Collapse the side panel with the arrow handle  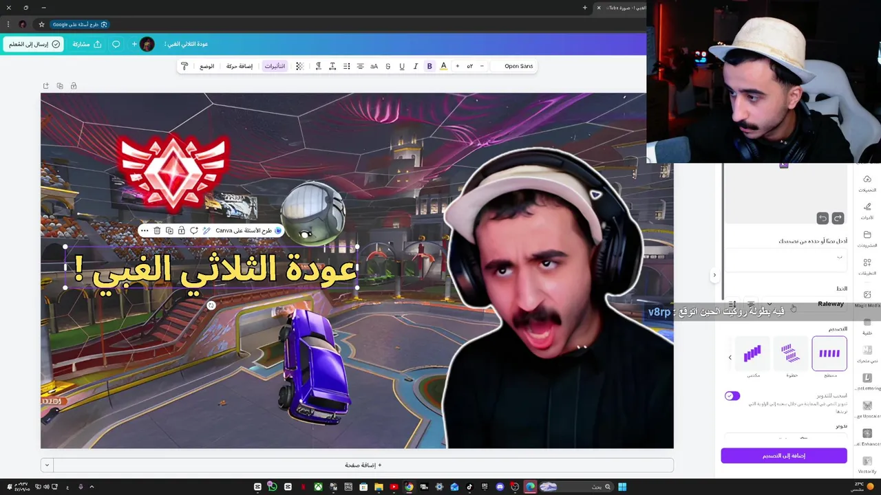[714, 275]
